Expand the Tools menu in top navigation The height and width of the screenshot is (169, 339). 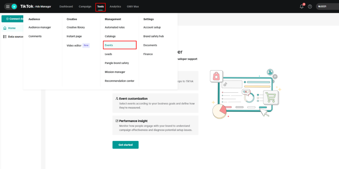coord(100,6)
